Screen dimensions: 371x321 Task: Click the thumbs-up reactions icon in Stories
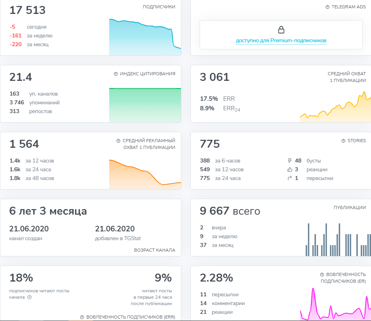pos(290,169)
